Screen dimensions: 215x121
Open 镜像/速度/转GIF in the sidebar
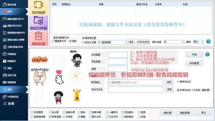click(x=14, y=19)
